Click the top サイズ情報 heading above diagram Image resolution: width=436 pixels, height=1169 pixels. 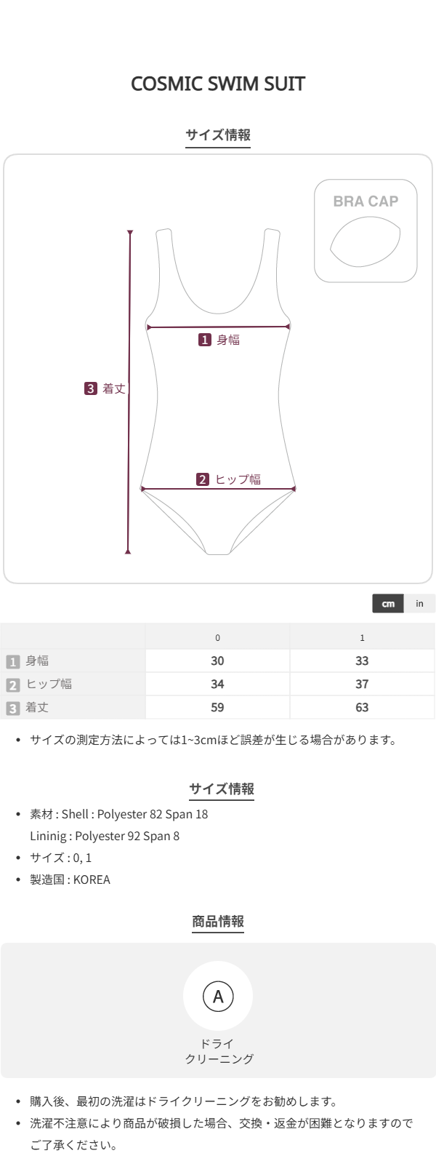click(218, 135)
